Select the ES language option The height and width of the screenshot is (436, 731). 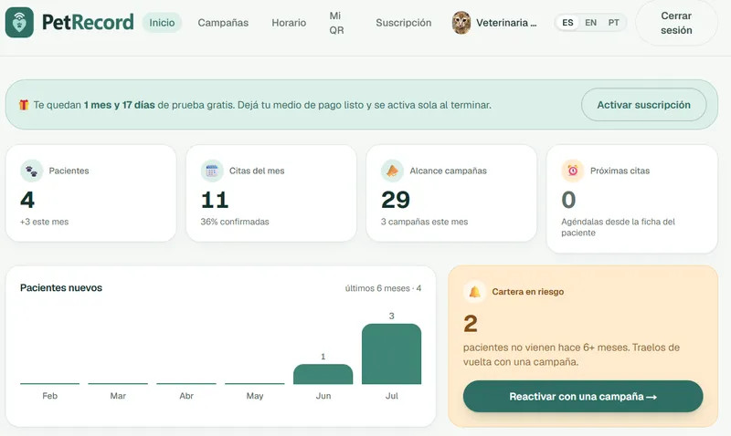pos(567,22)
